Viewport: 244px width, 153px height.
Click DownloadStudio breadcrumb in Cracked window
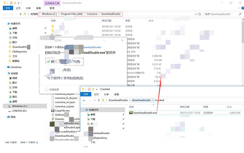pyautogui.click(x=118, y=100)
